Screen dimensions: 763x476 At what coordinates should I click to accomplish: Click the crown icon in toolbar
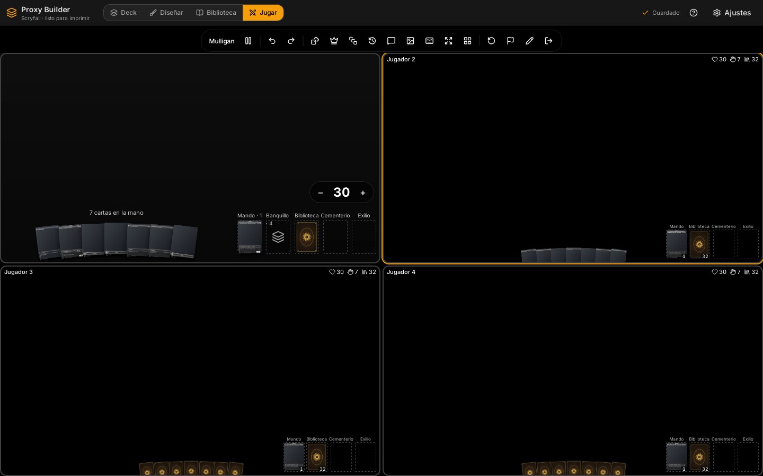point(334,41)
